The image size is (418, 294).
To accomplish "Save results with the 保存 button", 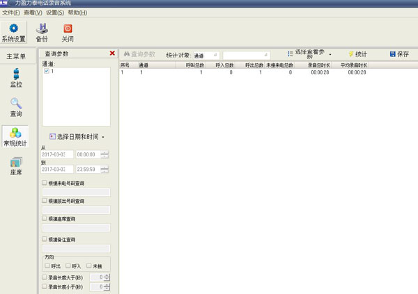I will click(400, 54).
